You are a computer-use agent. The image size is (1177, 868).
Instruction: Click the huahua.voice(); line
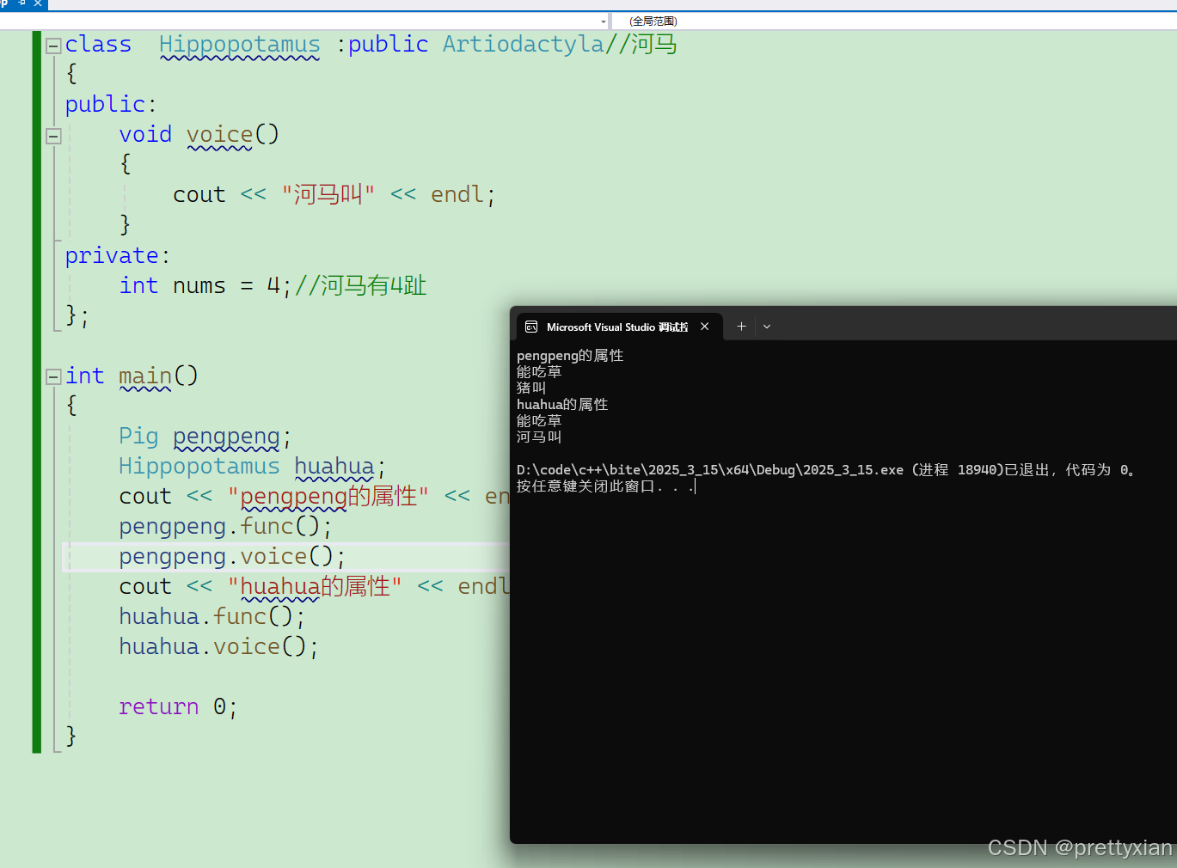tap(219, 646)
